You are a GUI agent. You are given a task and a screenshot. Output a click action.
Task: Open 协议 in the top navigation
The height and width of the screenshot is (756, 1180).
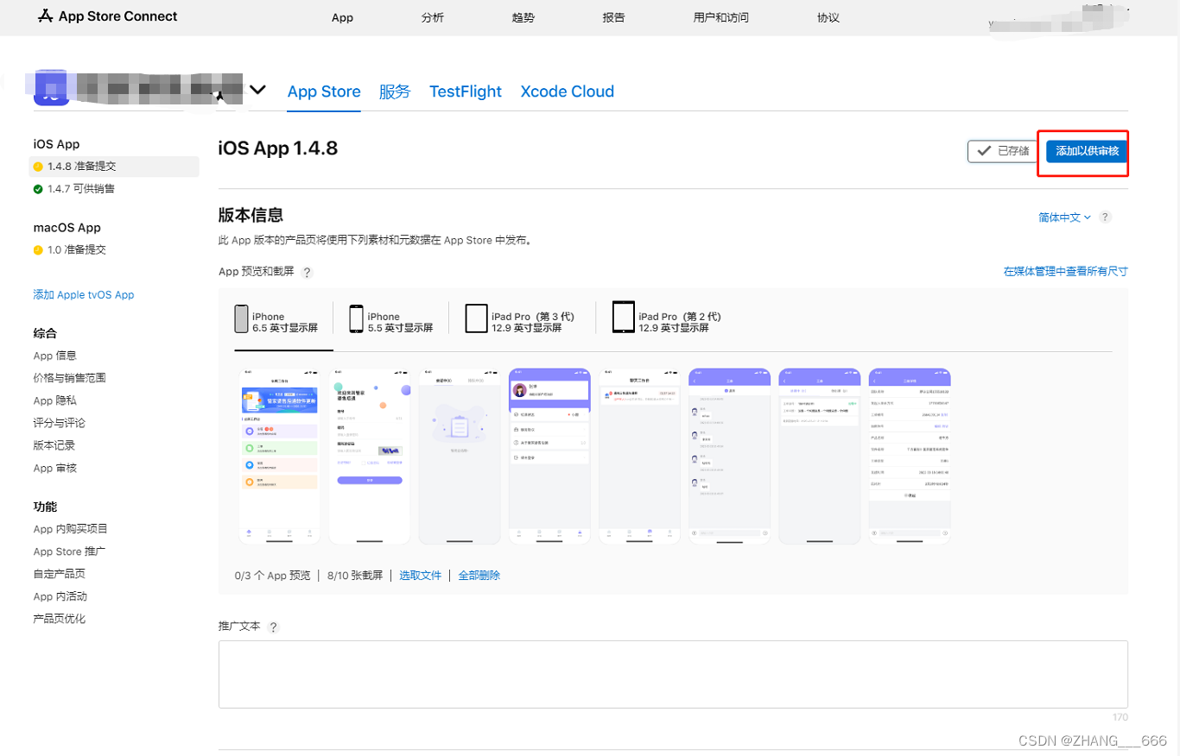tap(828, 17)
